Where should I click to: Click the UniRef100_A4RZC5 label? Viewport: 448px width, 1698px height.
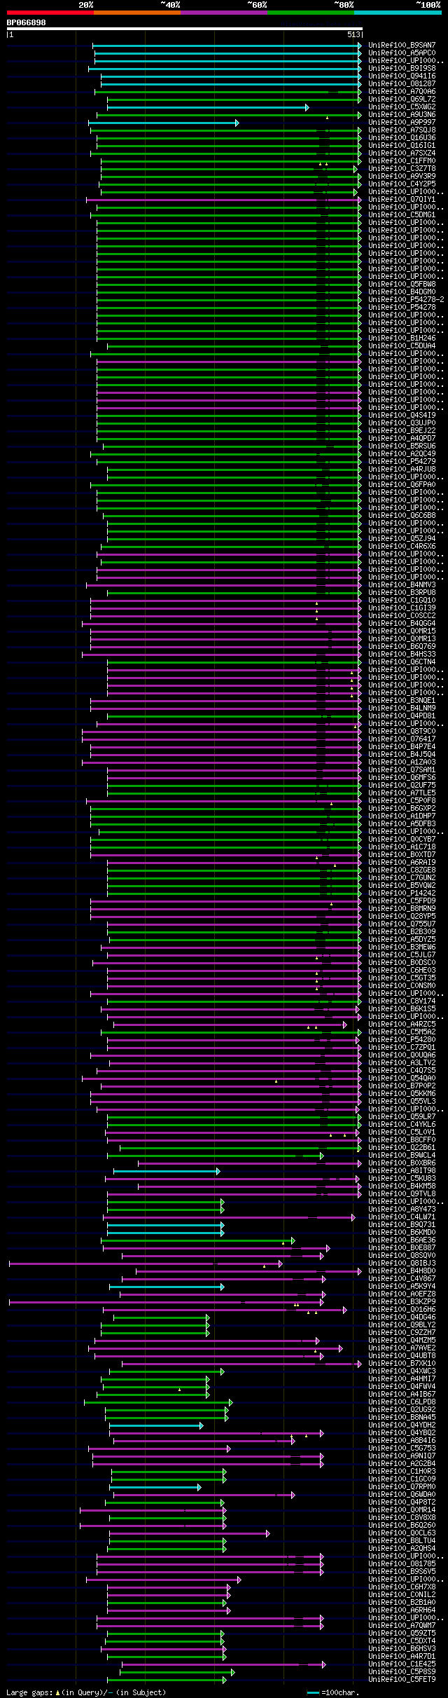(402, 1025)
